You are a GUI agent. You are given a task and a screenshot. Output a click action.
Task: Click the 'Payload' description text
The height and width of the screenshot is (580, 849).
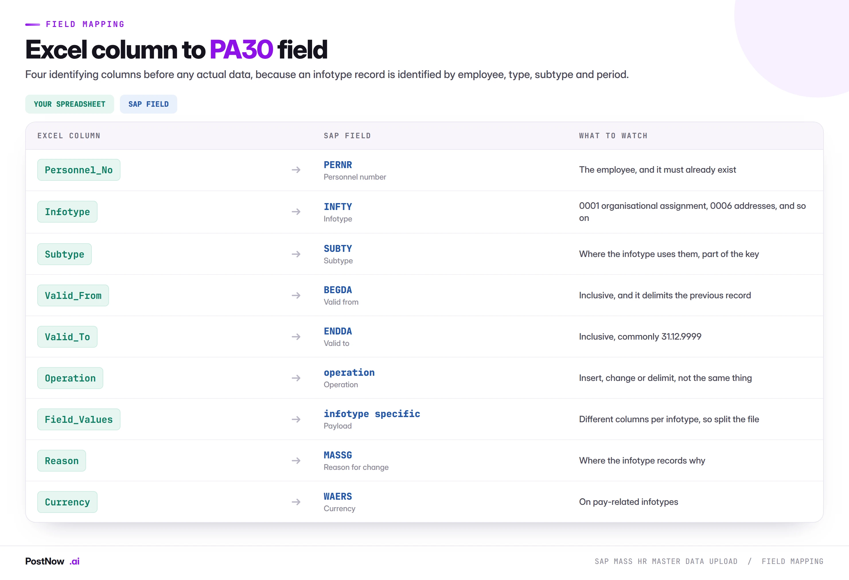pos(338,426)
